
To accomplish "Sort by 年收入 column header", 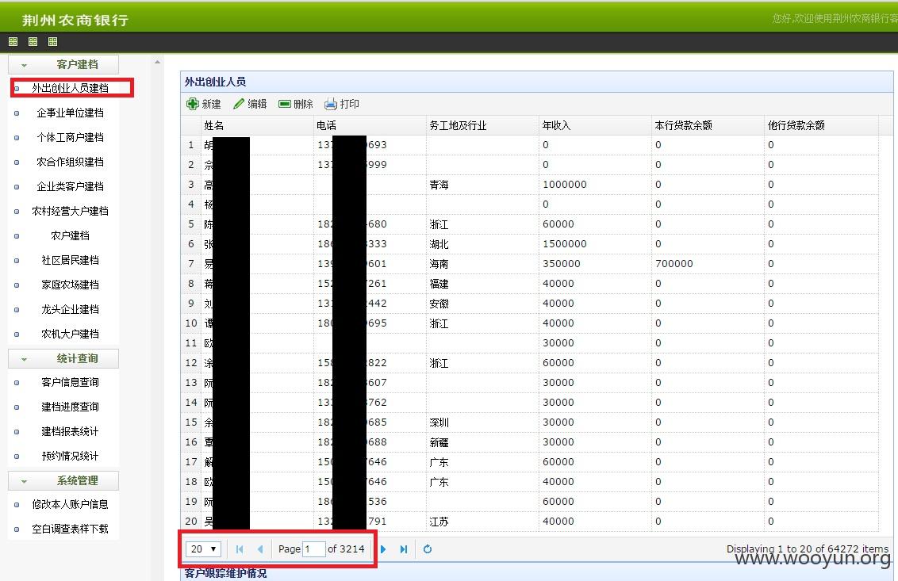I will (595, 125).
